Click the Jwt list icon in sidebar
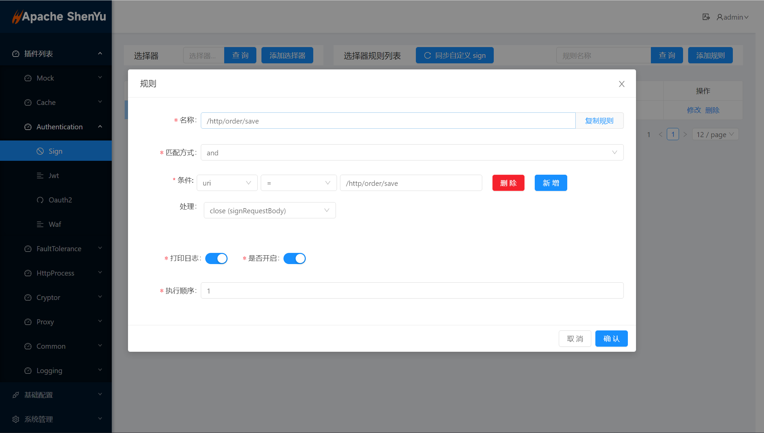This screenshot has height=433, width=764. click(40, 175)
